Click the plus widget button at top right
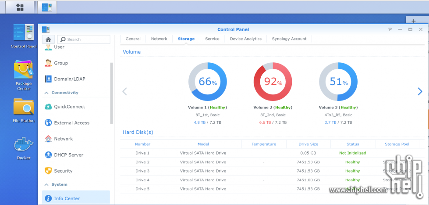Viewport: 429px width, 205px height. pyautogui.click(x=414, y=21)
